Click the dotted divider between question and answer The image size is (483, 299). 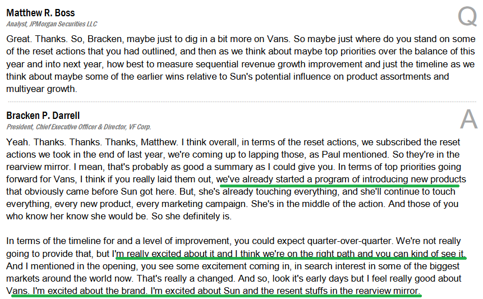(242, 102)
